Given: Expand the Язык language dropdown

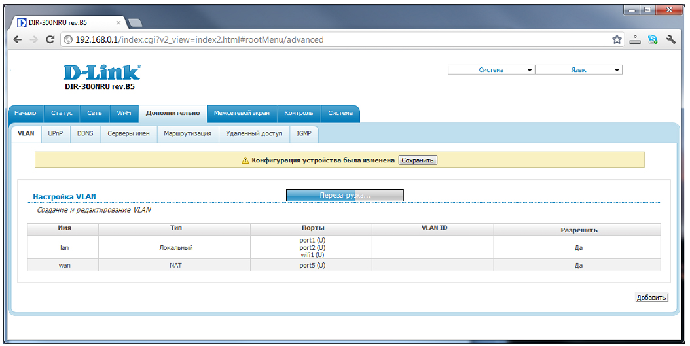Looking at the screenshot, I should click(x=579, y=70).
